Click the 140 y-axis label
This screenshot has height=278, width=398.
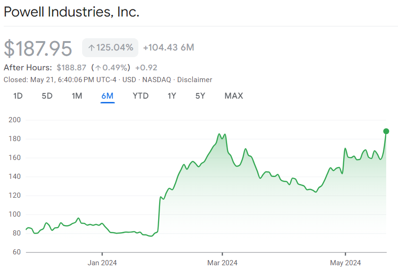click(15, 177)
